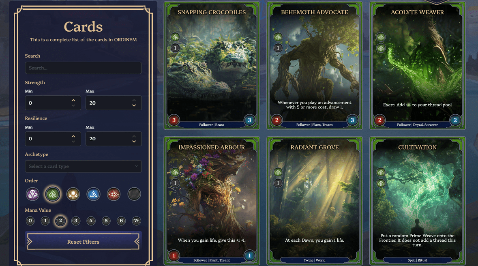This screenshot has height=266, width=478.
Task: Toggle the Mana Value 7+ filter
Action: coord(136,221)
